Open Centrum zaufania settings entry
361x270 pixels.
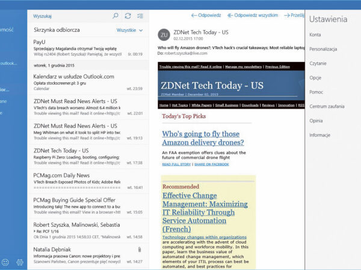(x=327, y=106)
